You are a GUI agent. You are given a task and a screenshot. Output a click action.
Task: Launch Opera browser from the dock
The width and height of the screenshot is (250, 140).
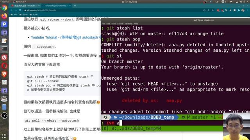coord(4,66)
